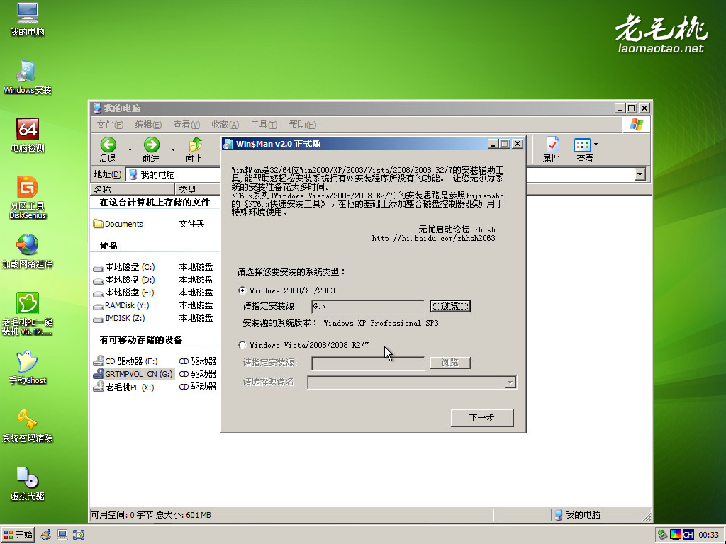The height and width of the screenshot is (544, 726).
Task: Launch the Windows安装 desktop shortcut
Action: pyautogui.click(x=28, y=78)
